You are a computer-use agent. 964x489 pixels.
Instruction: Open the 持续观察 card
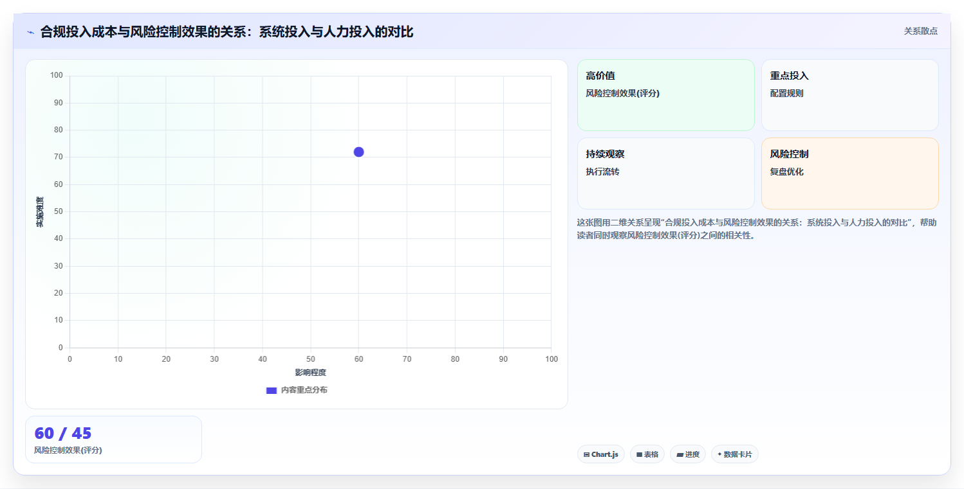tap(666, 173)
